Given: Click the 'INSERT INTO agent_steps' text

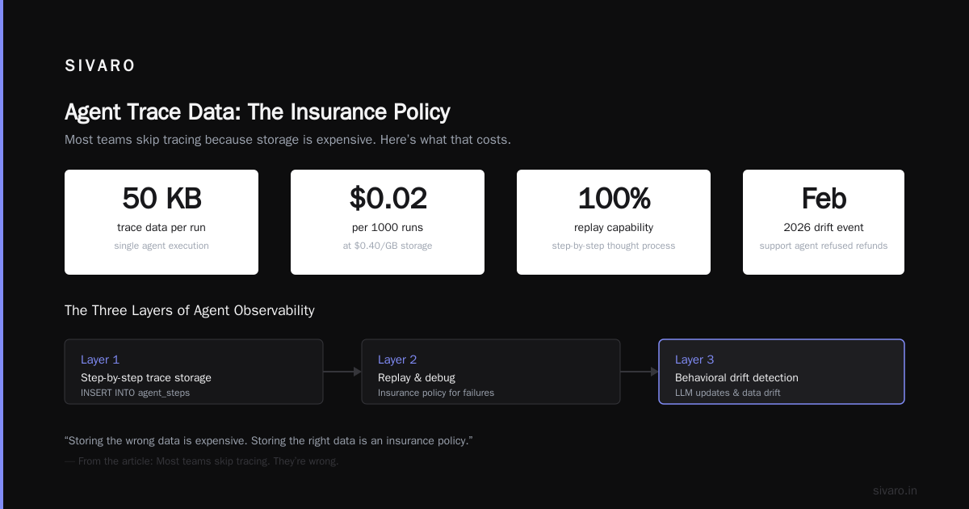Looking at the screenshot, I should 135,393.
